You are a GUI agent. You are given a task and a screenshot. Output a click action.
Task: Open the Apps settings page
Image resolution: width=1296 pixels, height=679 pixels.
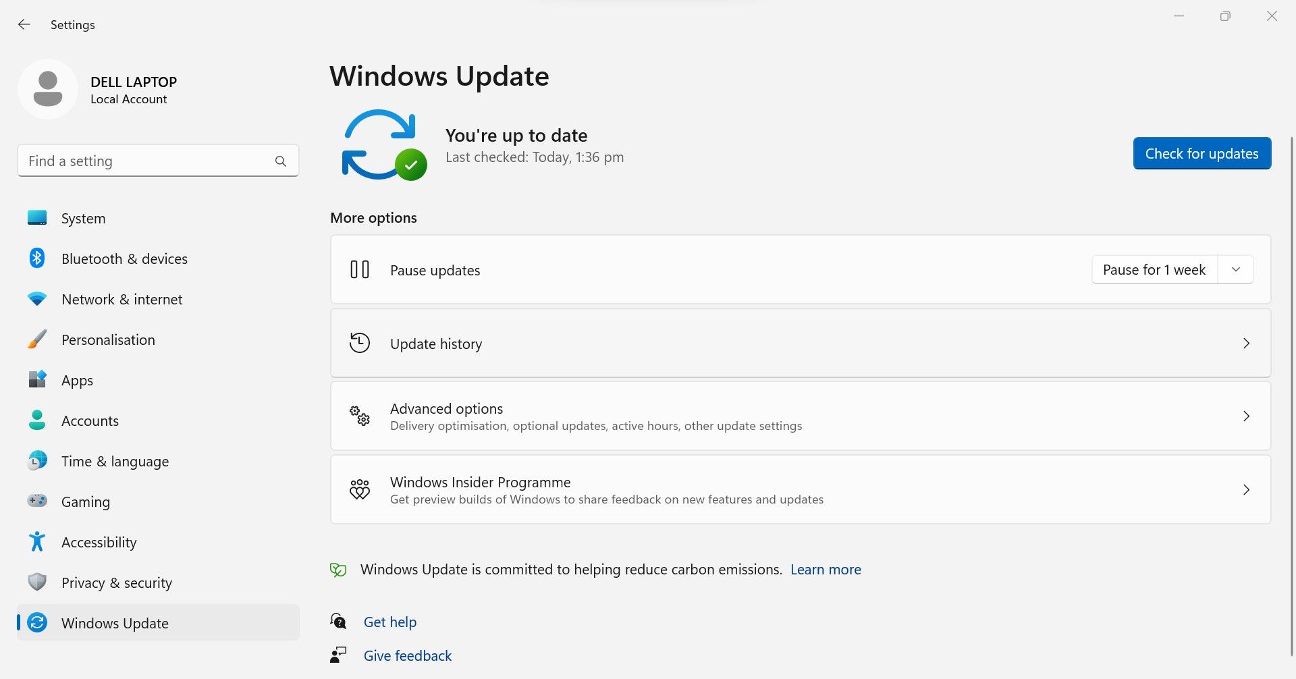tap(158, 380)
